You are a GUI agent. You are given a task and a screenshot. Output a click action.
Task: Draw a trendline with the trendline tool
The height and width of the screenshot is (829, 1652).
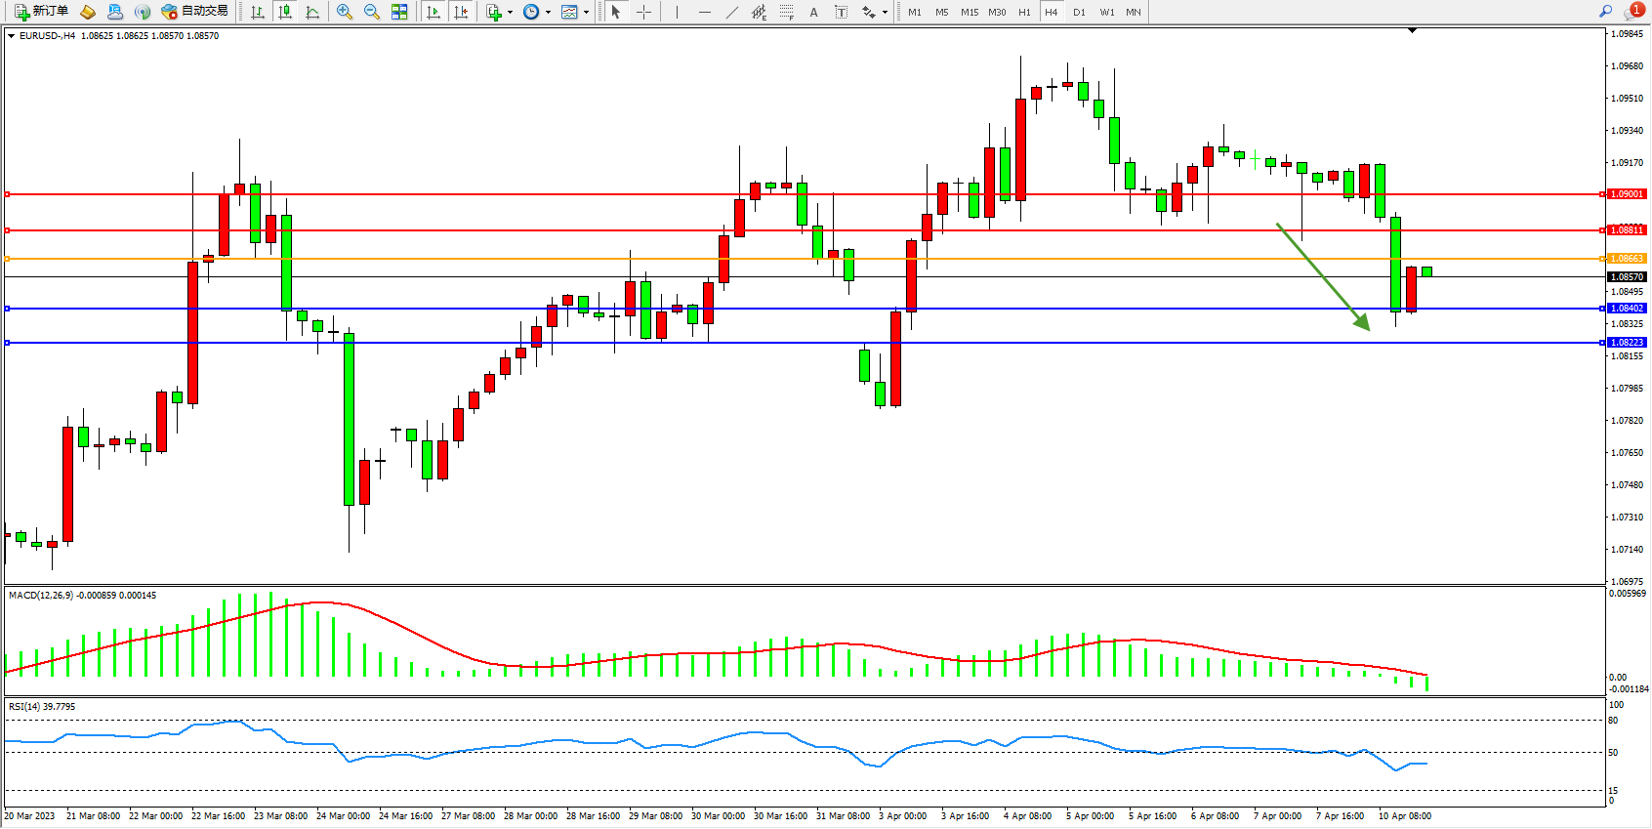click(732, 12)
